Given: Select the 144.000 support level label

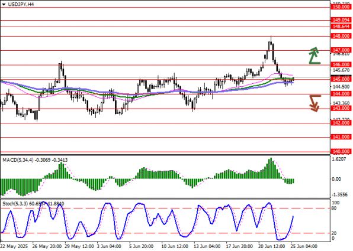Looking at the screenshot, I should tap(341, 94).
